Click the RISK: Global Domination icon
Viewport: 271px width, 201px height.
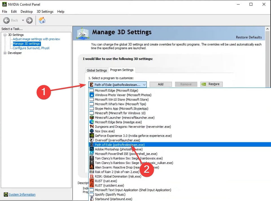coord(91,176)
